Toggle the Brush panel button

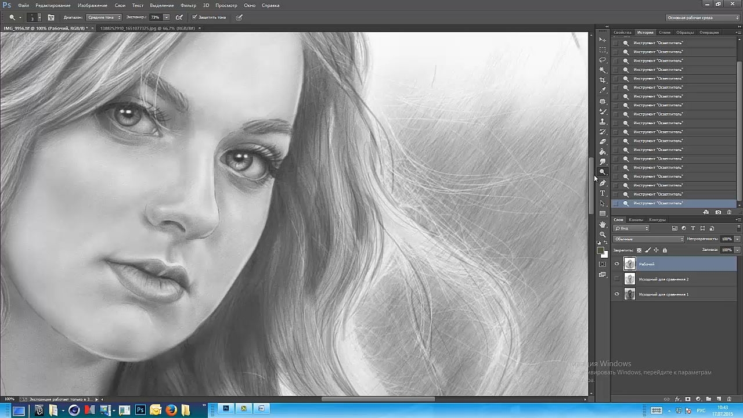tap(51, 17)
